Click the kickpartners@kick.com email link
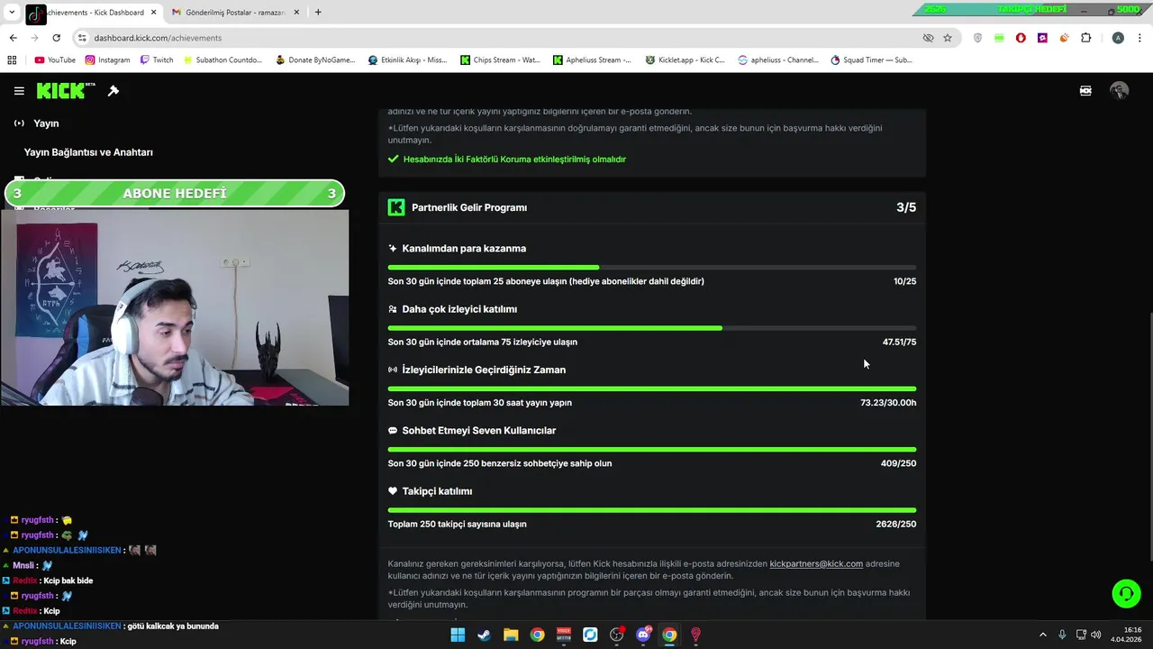The width and height of the screenshot is (1153, 649). 816,564
